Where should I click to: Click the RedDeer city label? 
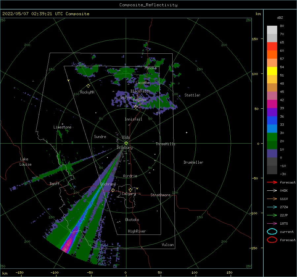click(x=140, y=100)
